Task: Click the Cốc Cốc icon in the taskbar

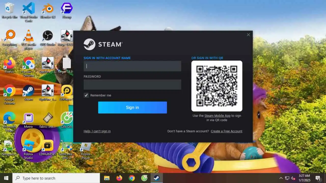Action: (144, 178)
